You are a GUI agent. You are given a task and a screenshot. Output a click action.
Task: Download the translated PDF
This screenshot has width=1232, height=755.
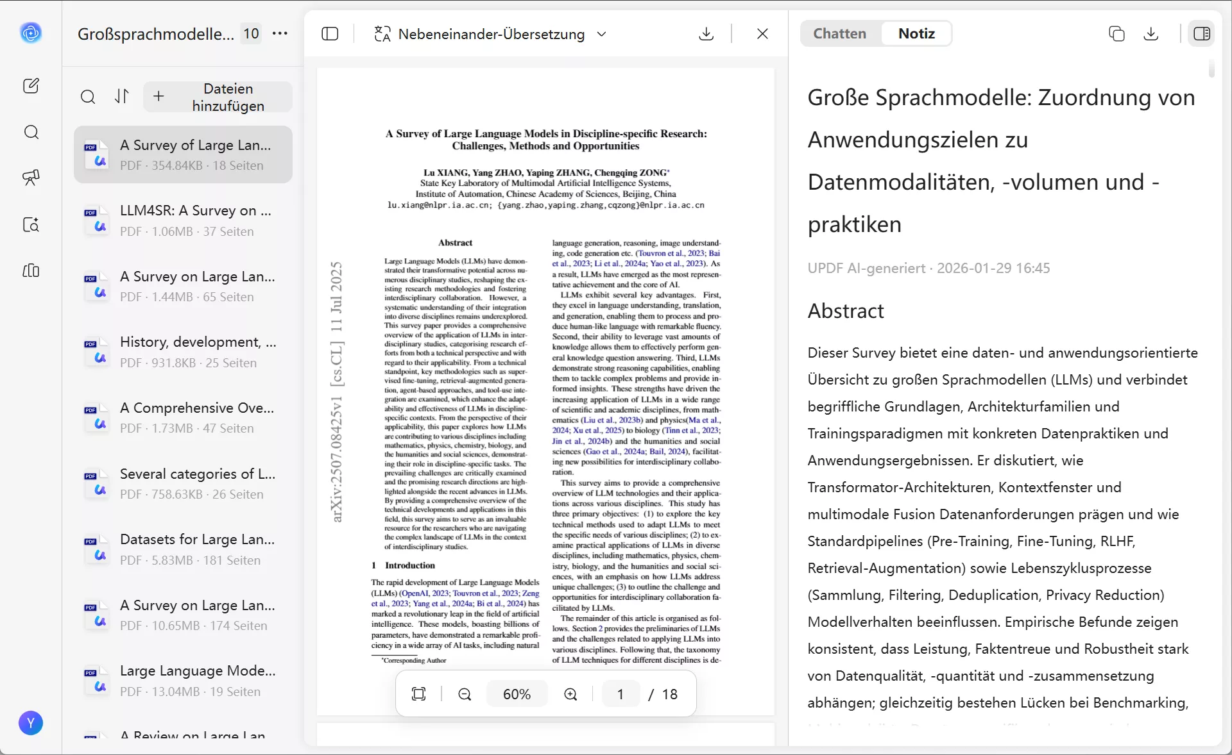point(706,34)
